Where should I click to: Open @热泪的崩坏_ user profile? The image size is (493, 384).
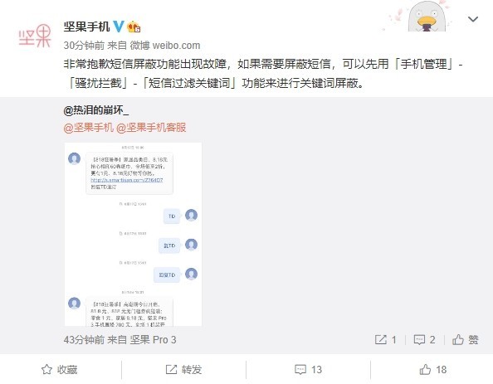pos(96,110)
